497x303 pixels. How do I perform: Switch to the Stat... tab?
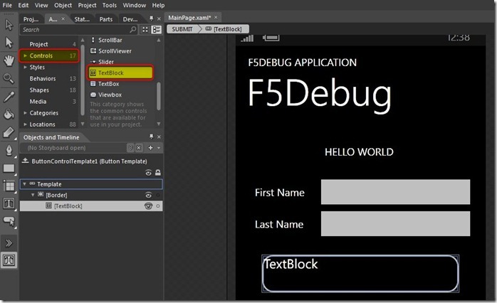click(82, 19)
